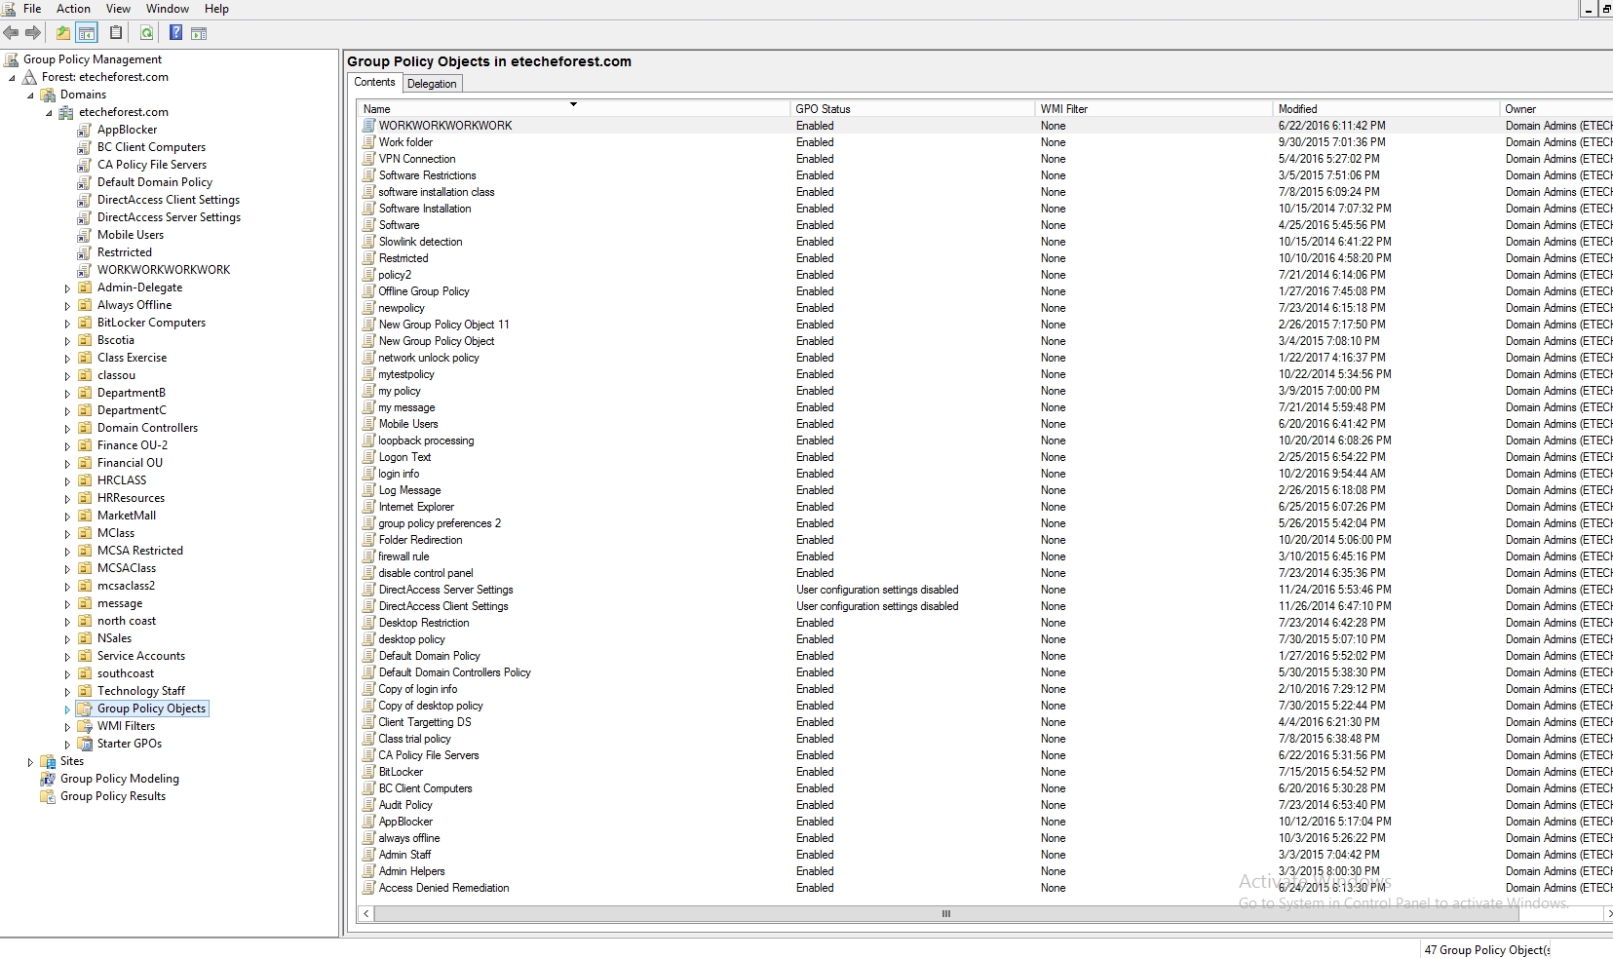Select Group Policy Modeling in tree

pyautogui.click(x=119, y=779)
